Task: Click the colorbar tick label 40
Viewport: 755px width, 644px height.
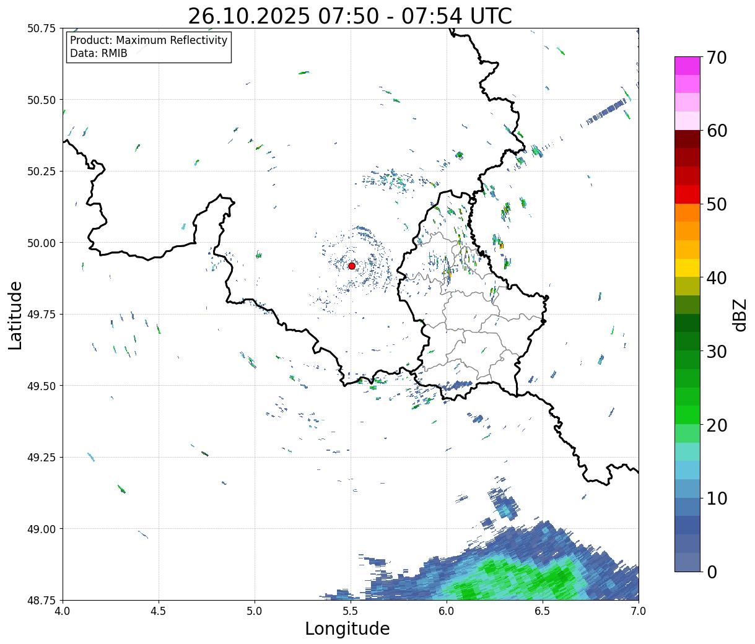Action: tap(716, 277)
